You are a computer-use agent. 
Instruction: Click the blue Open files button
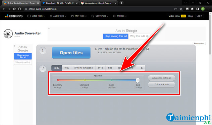[71, 53]
